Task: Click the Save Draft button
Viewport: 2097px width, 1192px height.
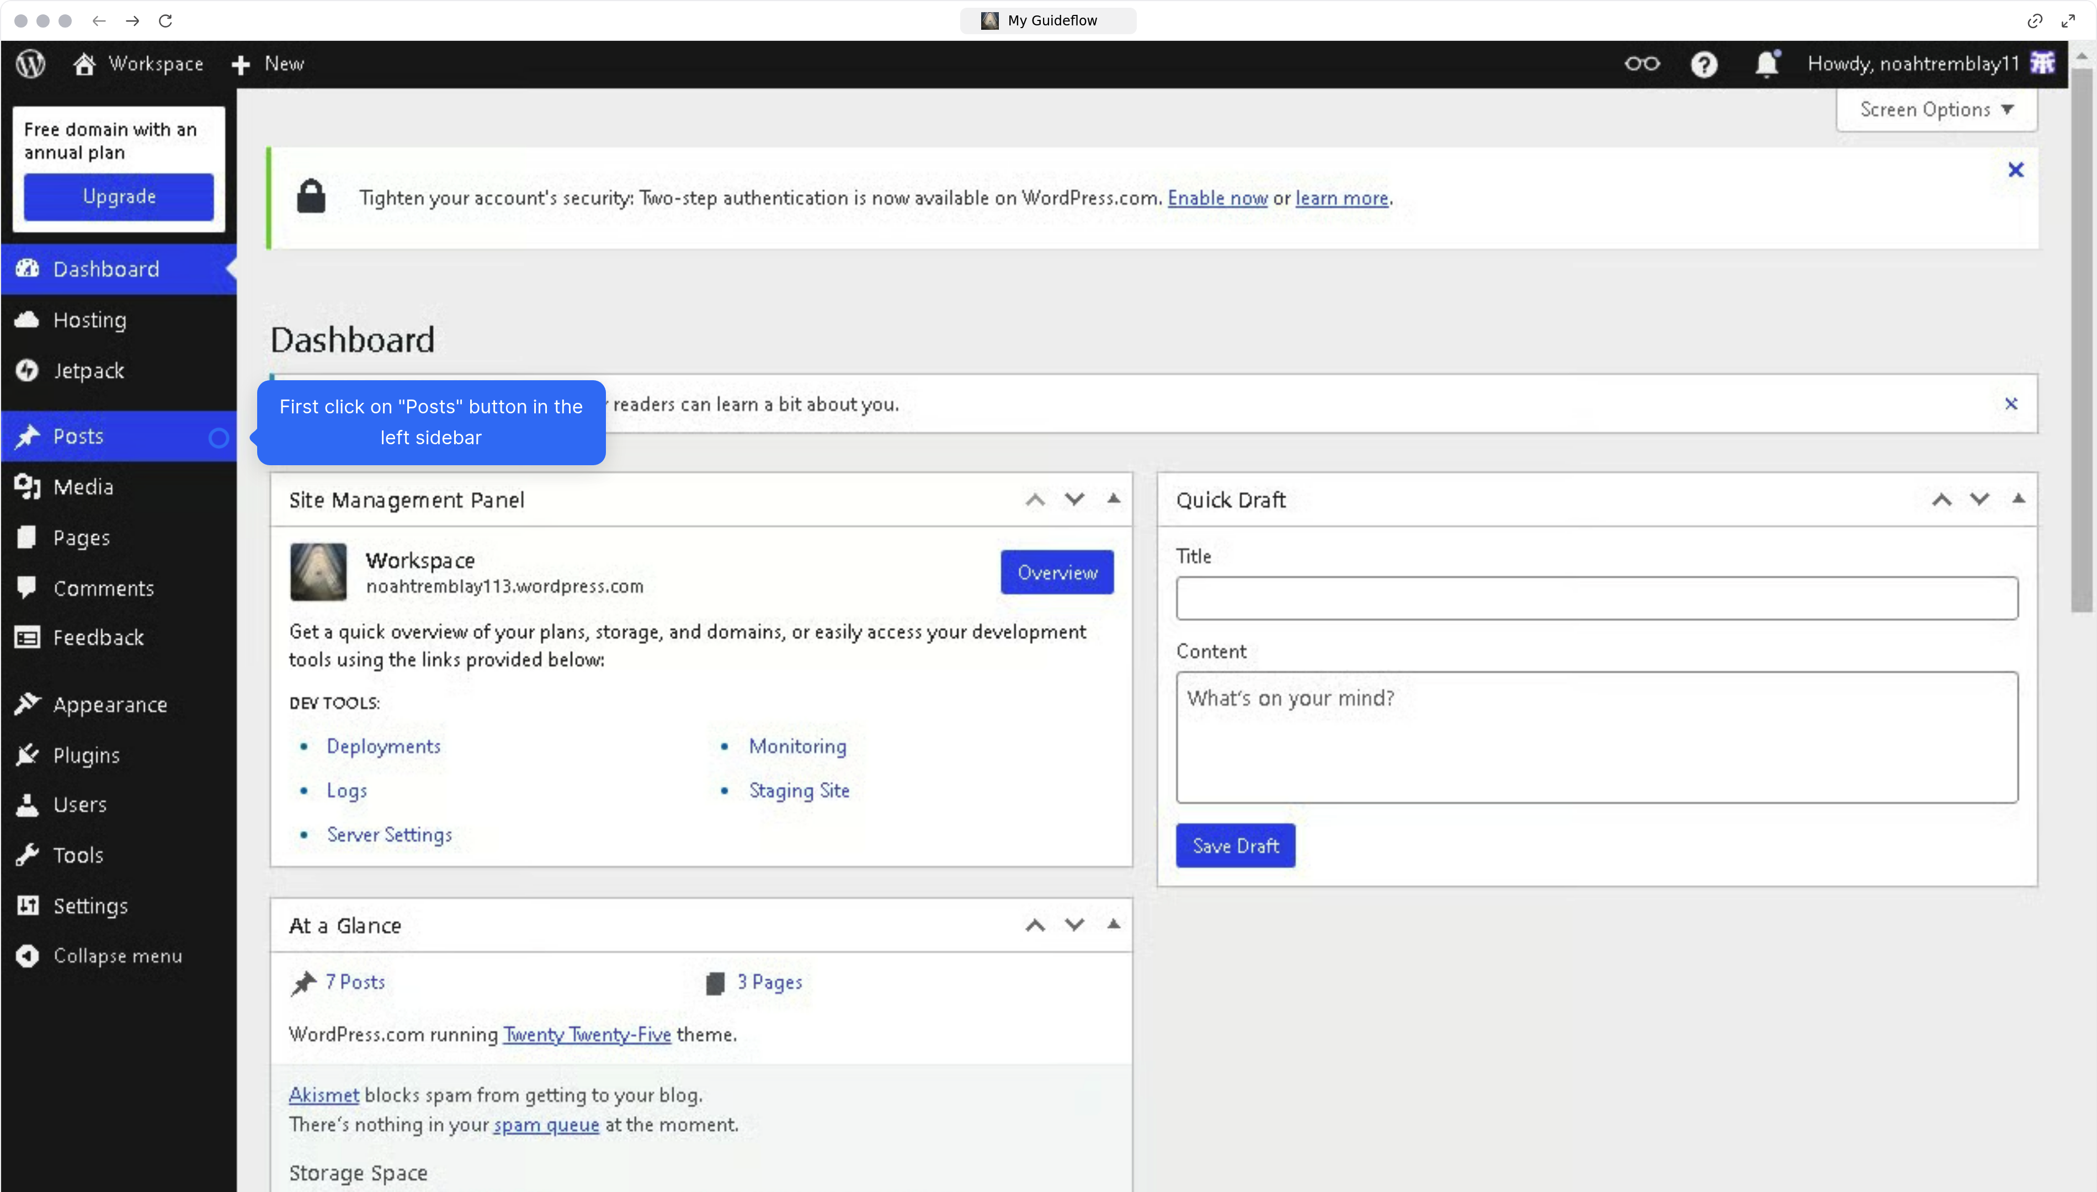Action: pyautogui.click(x=1235, y=845)
